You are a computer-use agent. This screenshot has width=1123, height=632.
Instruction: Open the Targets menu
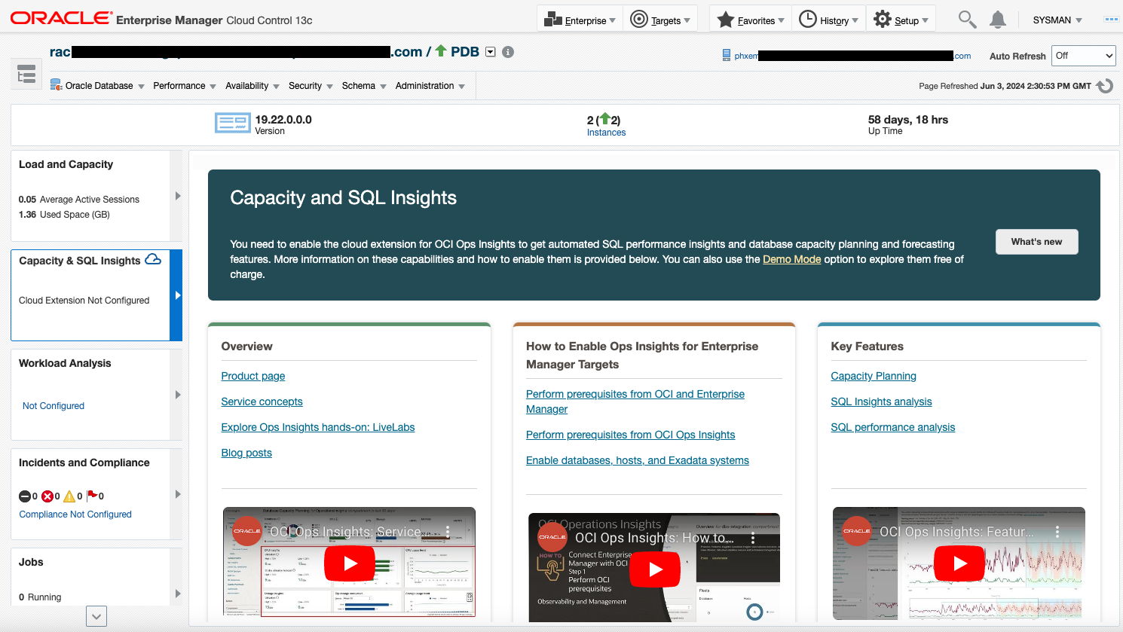pos(660,20)
